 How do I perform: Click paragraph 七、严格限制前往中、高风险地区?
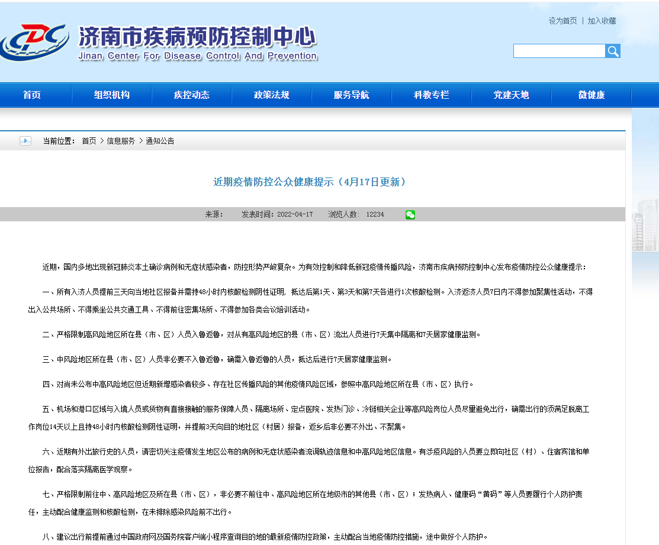306,503
